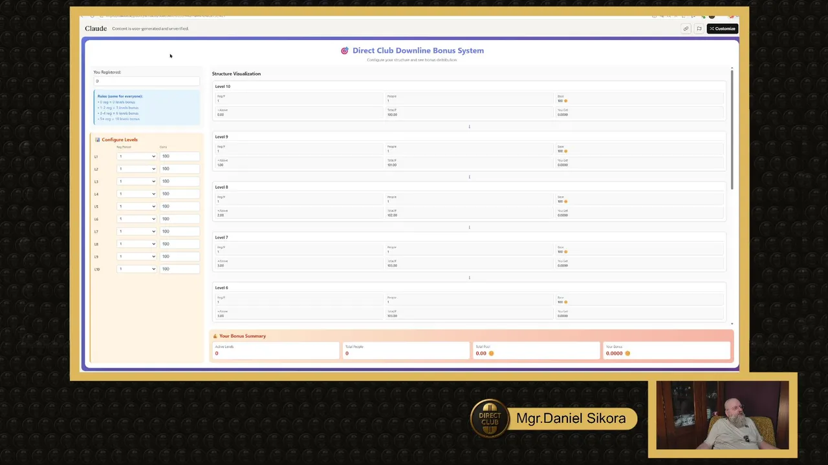Click the coin icon in Level 7 Base
The width and height of the screenshot is (828, 465).
[565, 252]
